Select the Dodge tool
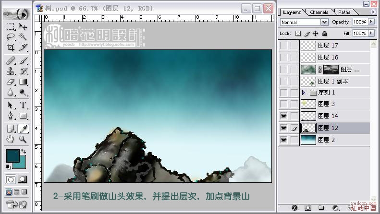The width and height of the screenshot is (380, 214). tap(23, 93)
